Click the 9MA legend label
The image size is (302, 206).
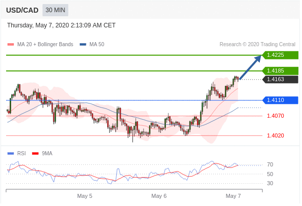pos(47,153)
